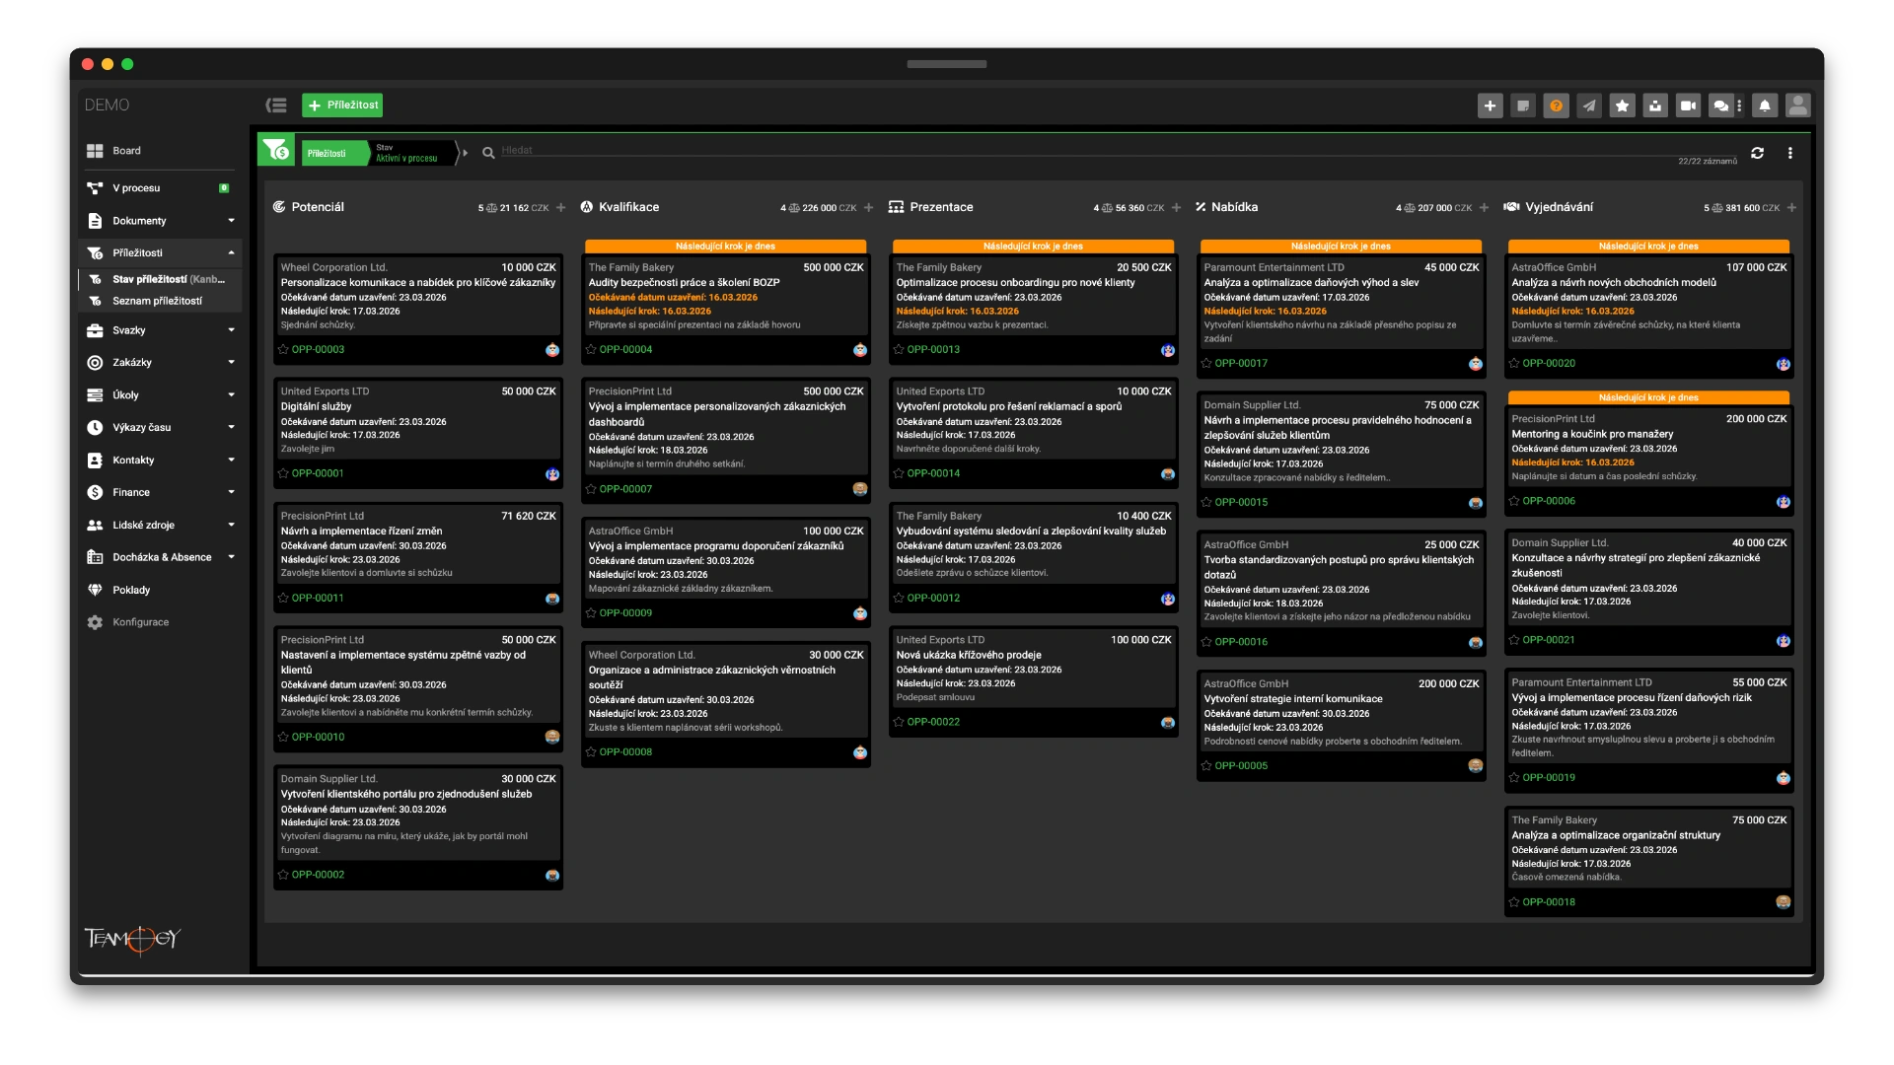This screenshot has width=1894, height=1065.
Task: Refresh the opportunities list
Action: (1758, 153)
